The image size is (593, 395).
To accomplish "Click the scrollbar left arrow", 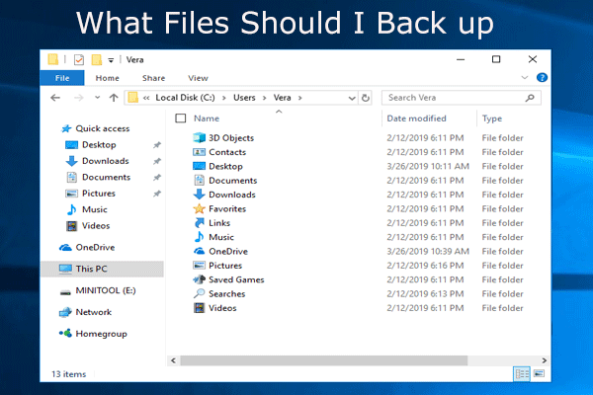I will (173, 360).
